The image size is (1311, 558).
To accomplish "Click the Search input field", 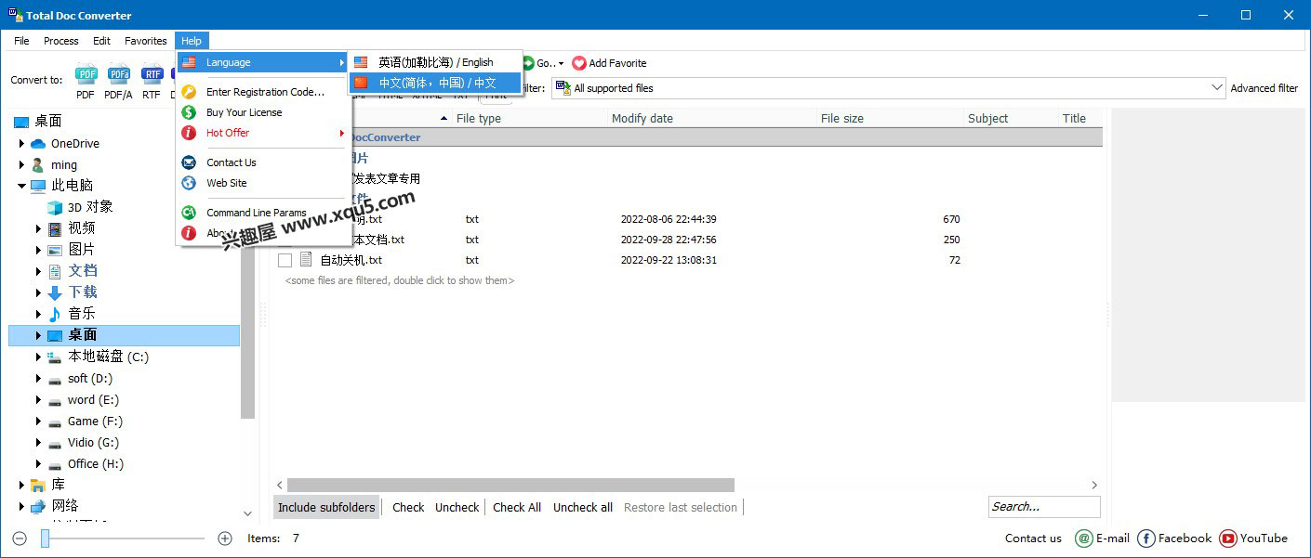I will (1044, 507).
